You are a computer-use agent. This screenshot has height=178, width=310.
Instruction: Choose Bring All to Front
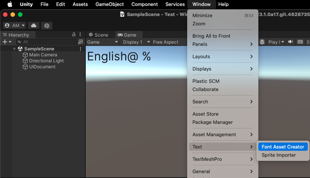coord(223,36)
